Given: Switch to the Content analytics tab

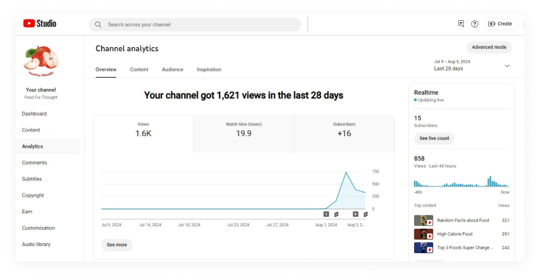Looking at the screenshot, I should tap(139, 69).
